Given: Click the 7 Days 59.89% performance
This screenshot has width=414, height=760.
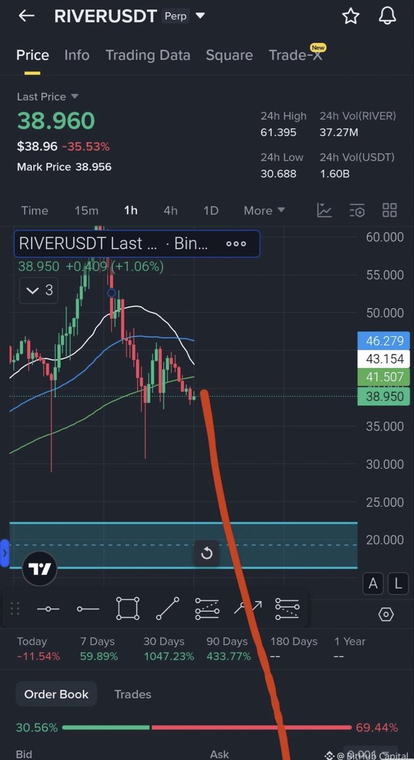Looking at the screenshot, I should (99, 649).
